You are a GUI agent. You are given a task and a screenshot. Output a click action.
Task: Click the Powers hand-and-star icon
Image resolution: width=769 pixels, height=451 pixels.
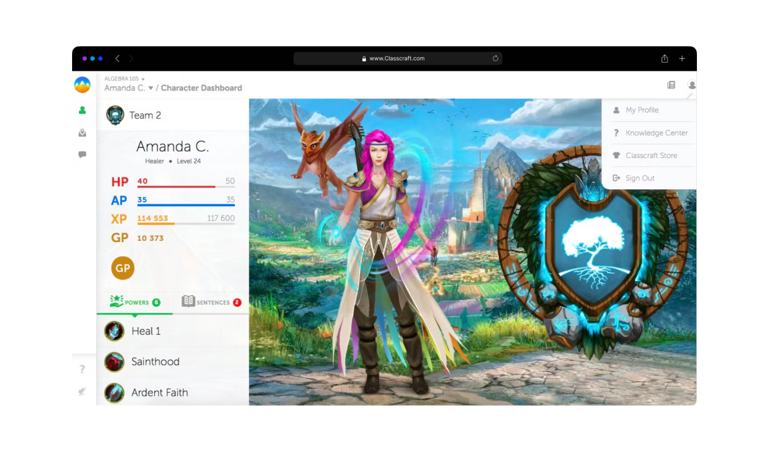click(117, 301)
